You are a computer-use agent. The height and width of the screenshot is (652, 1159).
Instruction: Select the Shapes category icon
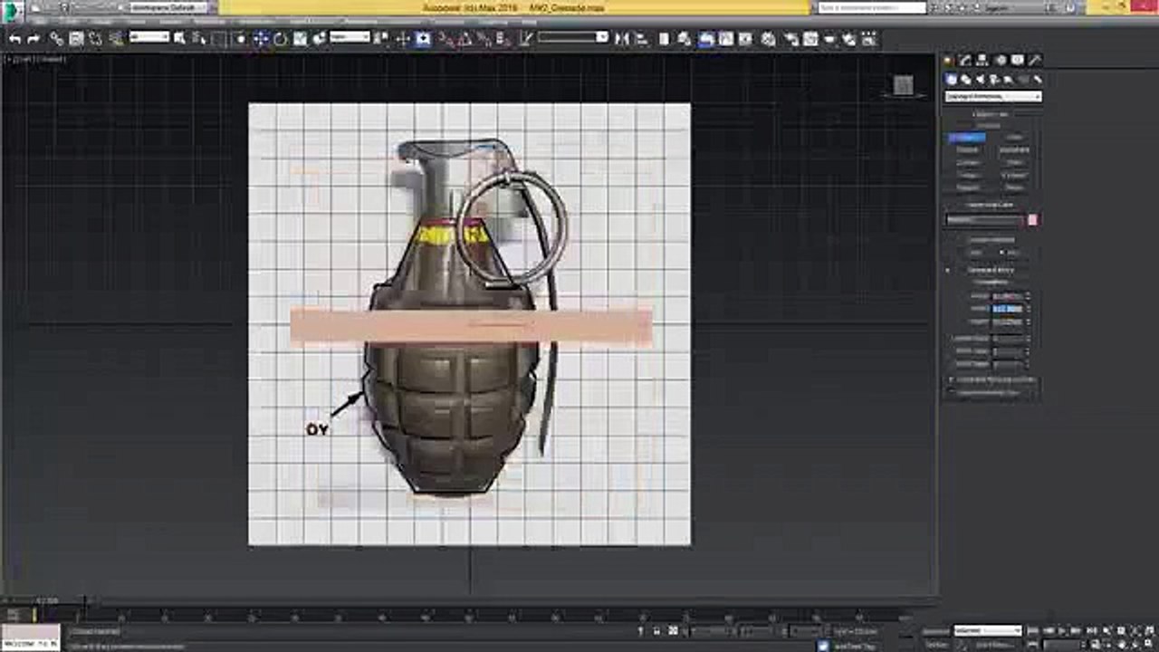pyautogui.click(x=965, y=80)
